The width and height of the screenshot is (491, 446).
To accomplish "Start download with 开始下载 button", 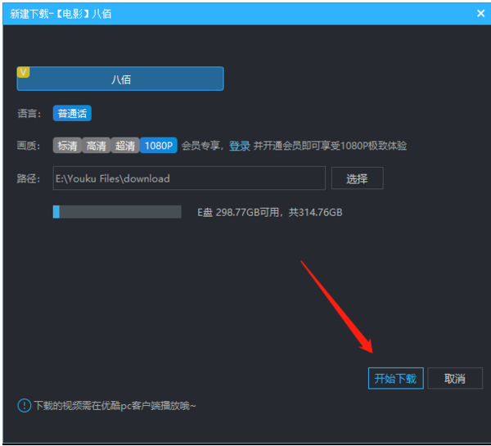I will [x=396, y=378].
